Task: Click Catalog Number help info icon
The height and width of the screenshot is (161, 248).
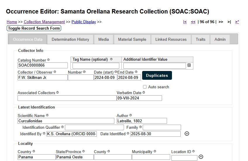Action: [x=49, y=60]
